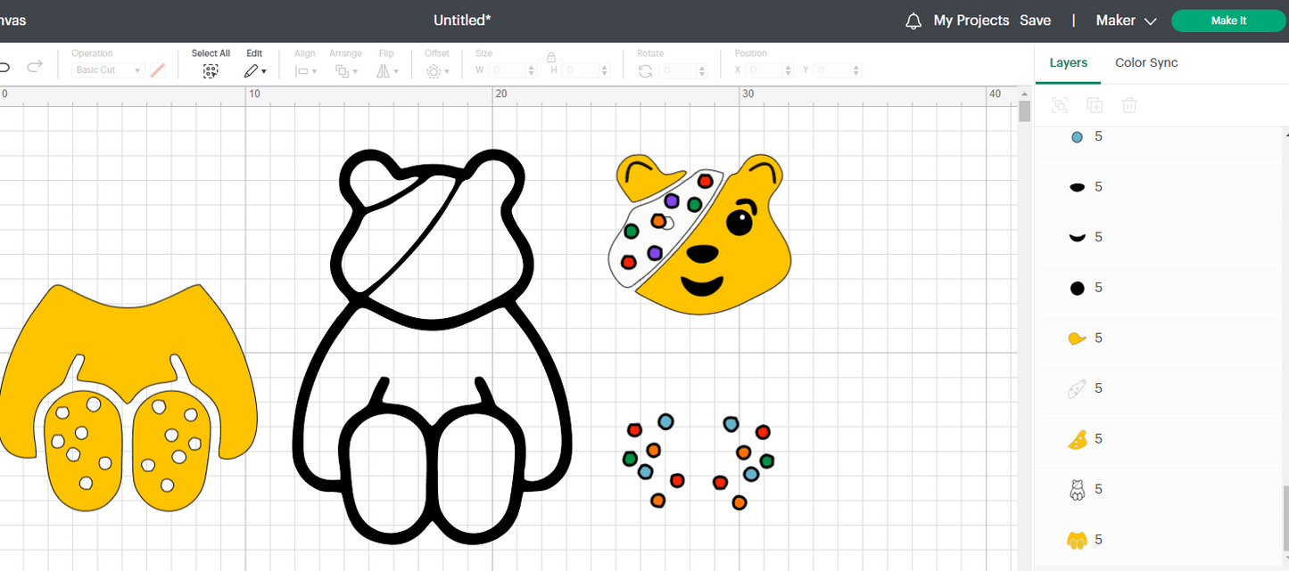Image resolution: width=1289 pixels, height=571 pixels.
Task: Click the notification bell icon
Action: coord(913,20)
